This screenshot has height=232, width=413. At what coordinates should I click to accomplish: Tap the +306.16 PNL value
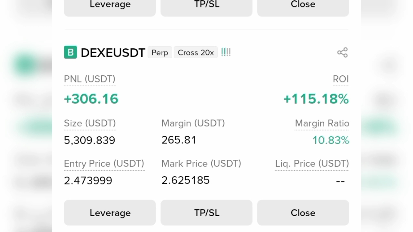(x=91, y=99)
